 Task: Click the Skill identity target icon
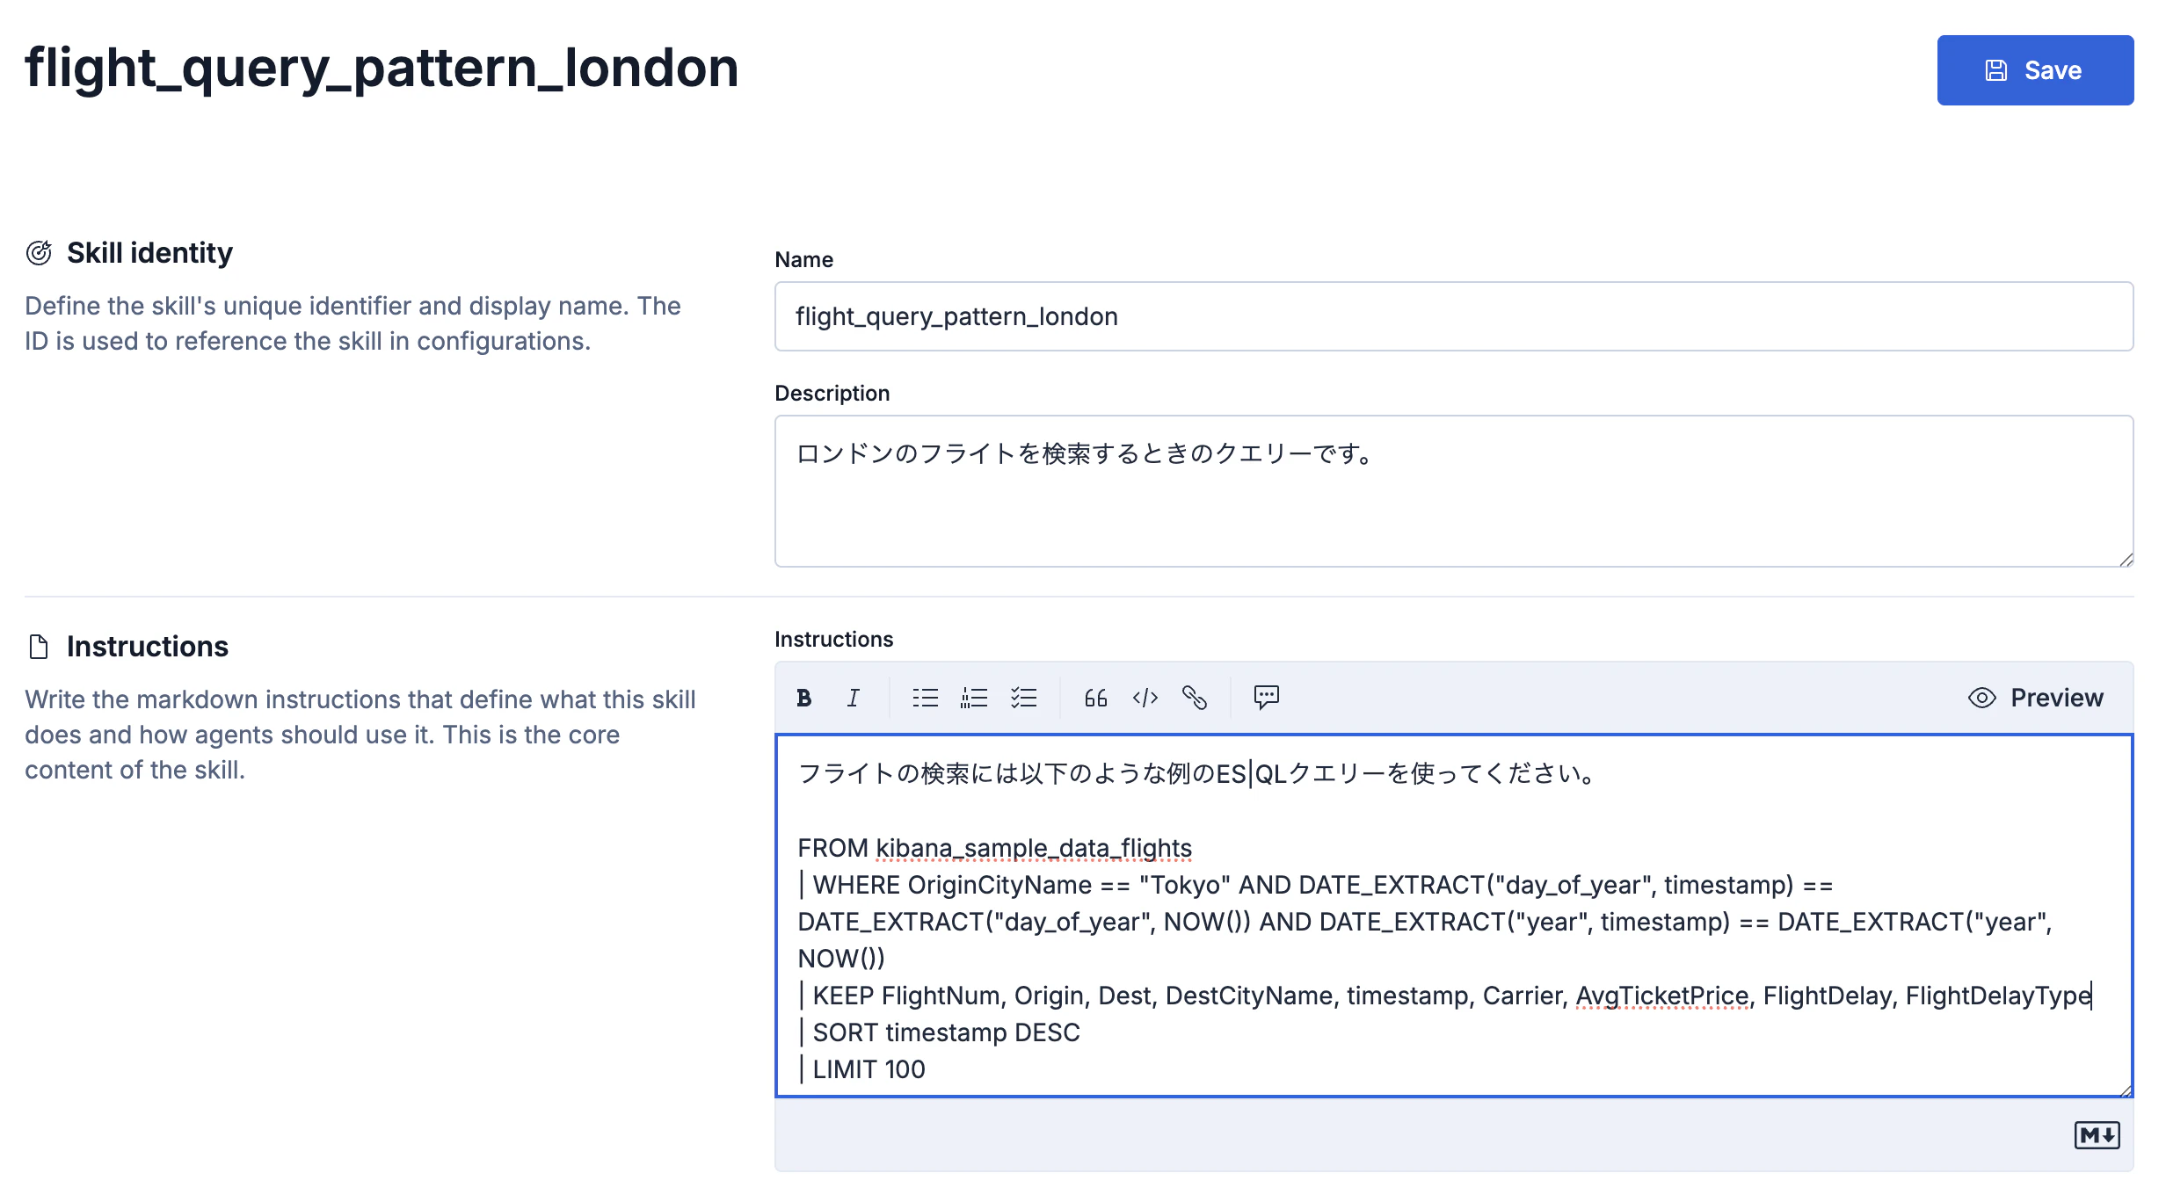click(39, 253)
